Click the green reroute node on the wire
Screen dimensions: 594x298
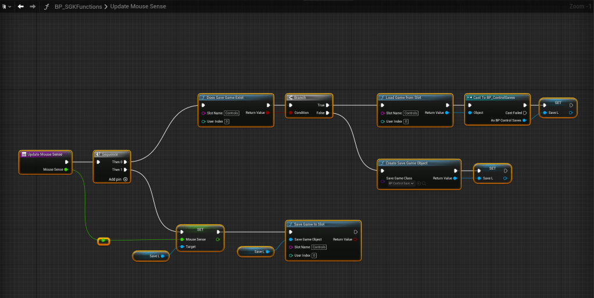(103, 240)
